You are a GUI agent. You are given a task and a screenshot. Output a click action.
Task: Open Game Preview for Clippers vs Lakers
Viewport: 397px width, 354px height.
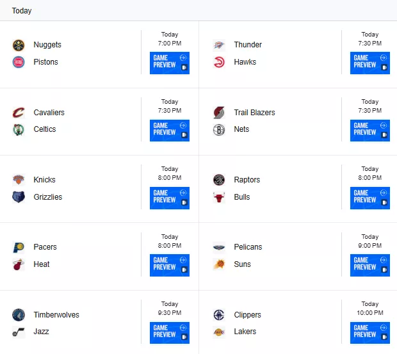click(370, 333)
